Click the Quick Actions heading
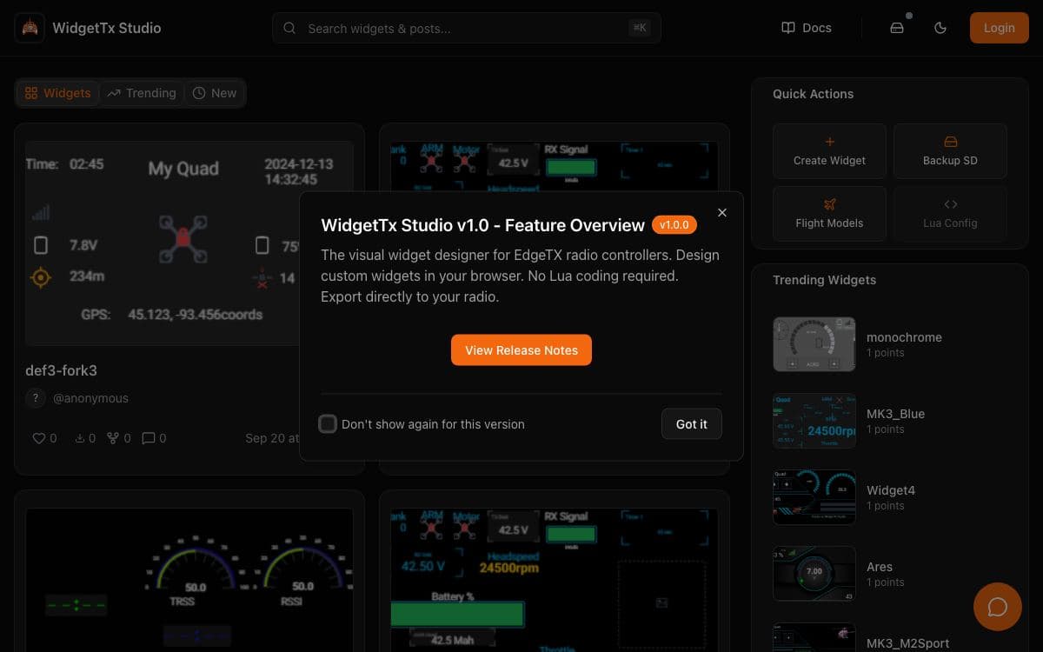 coord(813,94)
